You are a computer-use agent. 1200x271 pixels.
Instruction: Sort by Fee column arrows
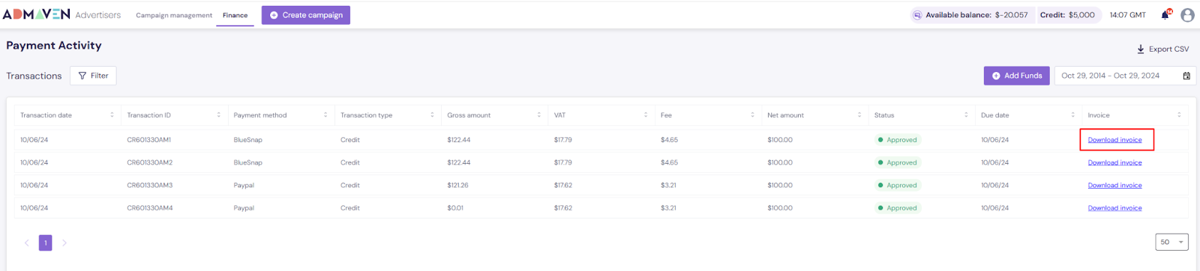(x=752, y=115)
